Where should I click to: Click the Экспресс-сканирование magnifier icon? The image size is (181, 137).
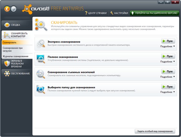tap(41, 44)
